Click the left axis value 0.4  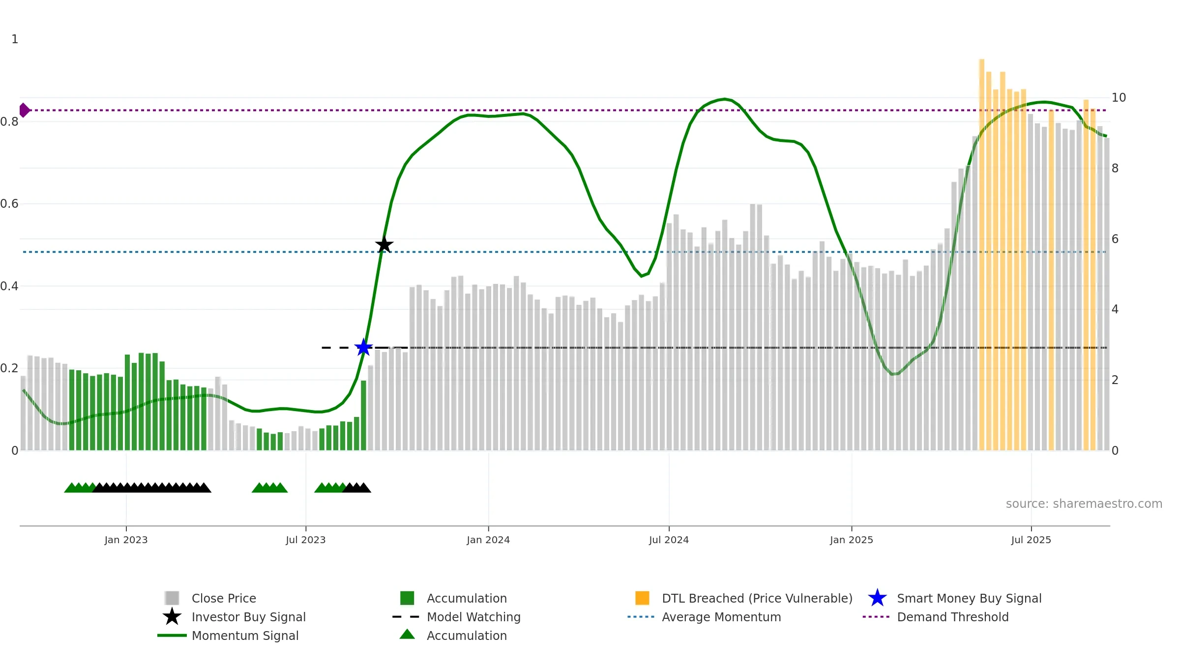(9, 286)
